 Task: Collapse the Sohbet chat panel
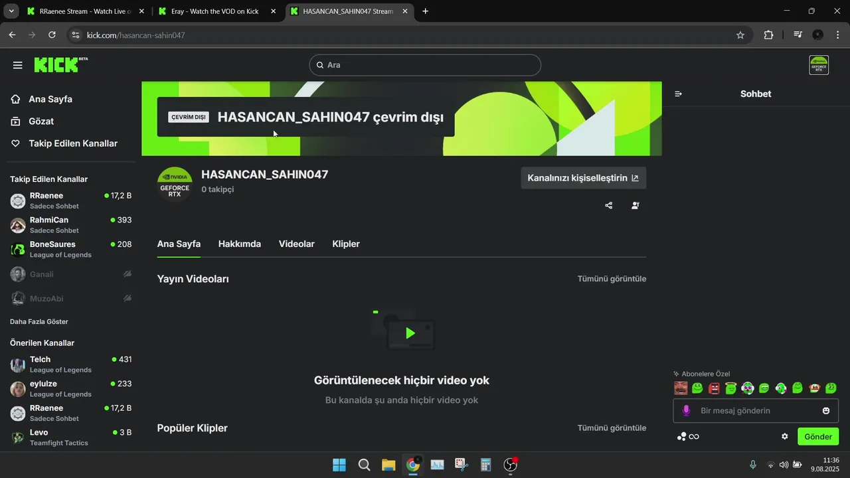coord(678,94)
